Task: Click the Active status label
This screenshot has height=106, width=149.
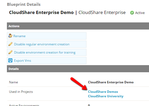Action: point(140,13)
